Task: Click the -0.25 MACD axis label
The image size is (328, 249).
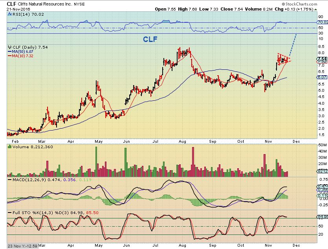Action: (x=323, y=205)
